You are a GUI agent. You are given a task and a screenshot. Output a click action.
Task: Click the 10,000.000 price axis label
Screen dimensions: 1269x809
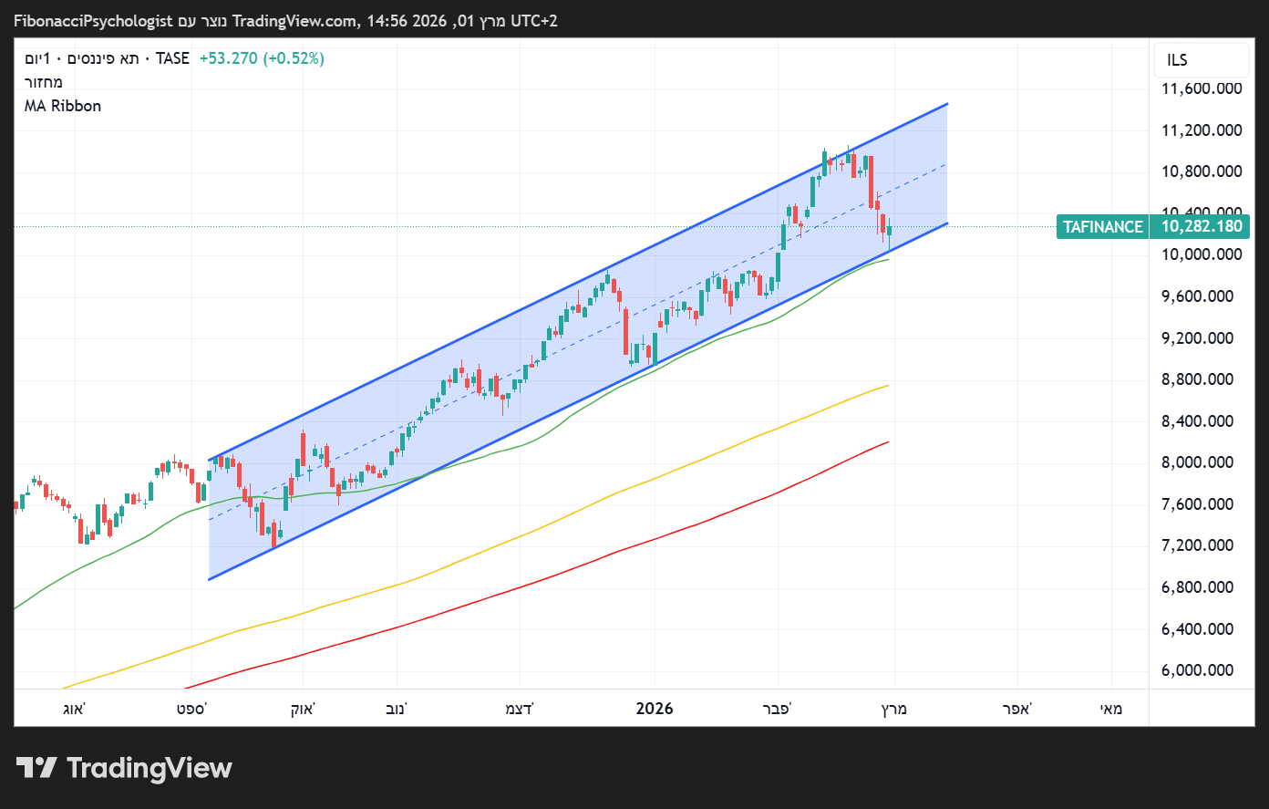coord(1202,254)
